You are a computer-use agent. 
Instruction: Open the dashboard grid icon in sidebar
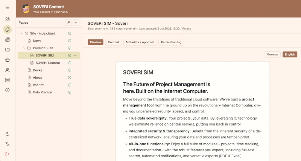point(8,19)
